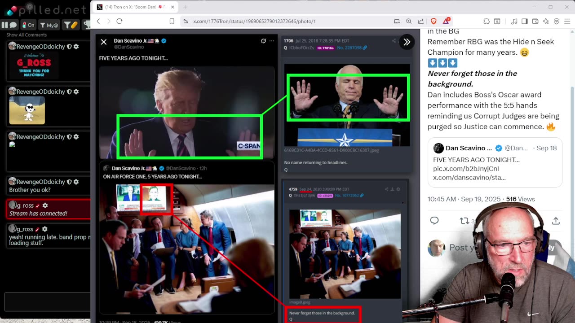
Task: Open gear icon on g_ross 'running late' message
Action: pos(45,229)
